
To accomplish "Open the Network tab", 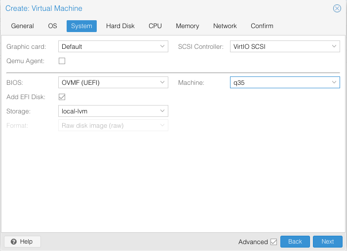I will 225,26.
